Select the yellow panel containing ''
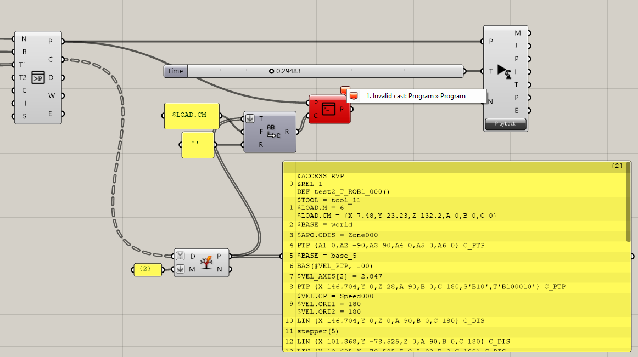 (198, 144)
